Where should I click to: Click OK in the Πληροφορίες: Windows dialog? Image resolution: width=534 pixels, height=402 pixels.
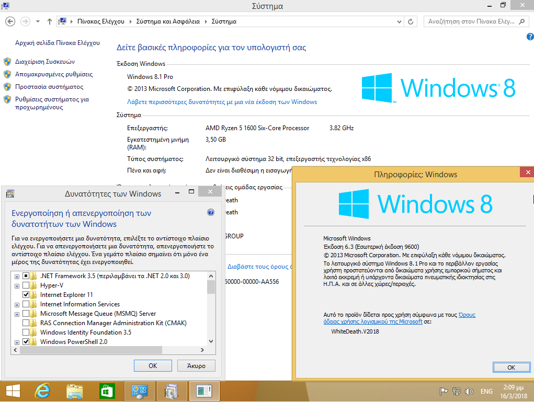tap(511, 367)
